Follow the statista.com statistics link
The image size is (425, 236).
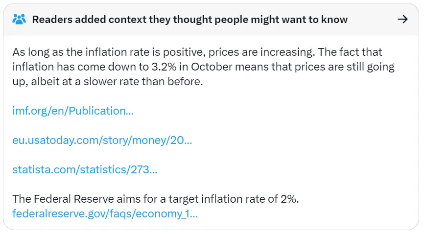[x=85, y=170]
